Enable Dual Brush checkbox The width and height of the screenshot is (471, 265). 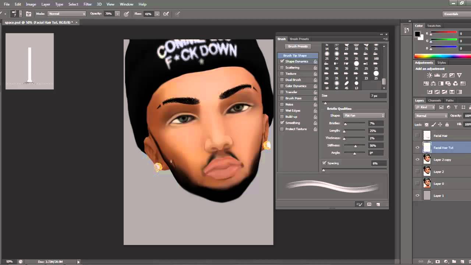pos(282,80)
